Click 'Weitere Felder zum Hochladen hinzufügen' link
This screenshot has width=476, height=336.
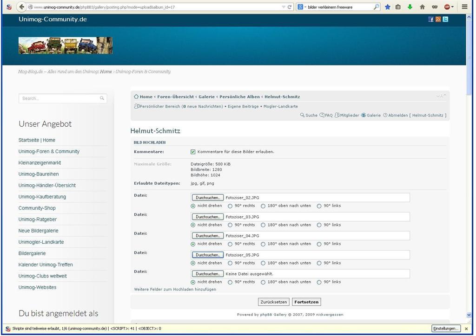(175, 290)
